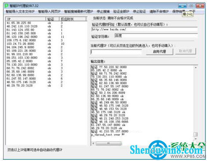Choose 验证全部IP from the menu bar
Viewport: 207px width, 161px height.
pos(121,11)
